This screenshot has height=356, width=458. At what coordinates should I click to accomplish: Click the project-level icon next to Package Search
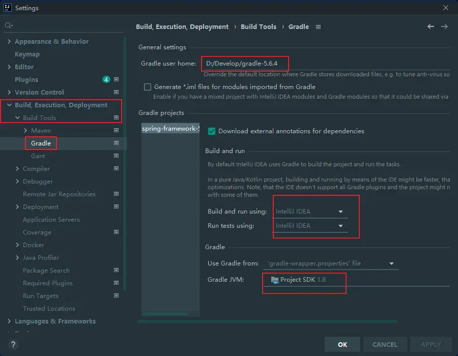pos(116,270)
